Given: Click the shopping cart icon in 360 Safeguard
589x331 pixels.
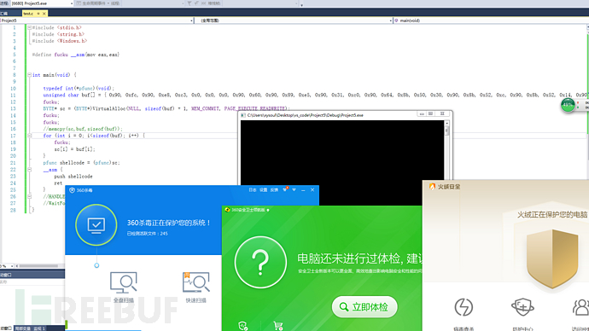Looking at the screenshot, I should click(278, 326).
